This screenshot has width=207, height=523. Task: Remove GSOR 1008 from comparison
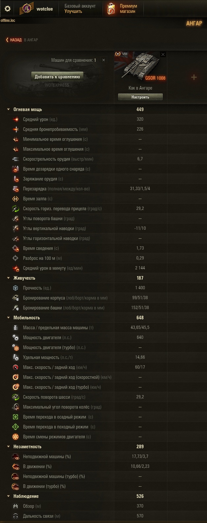pos(163,55)
